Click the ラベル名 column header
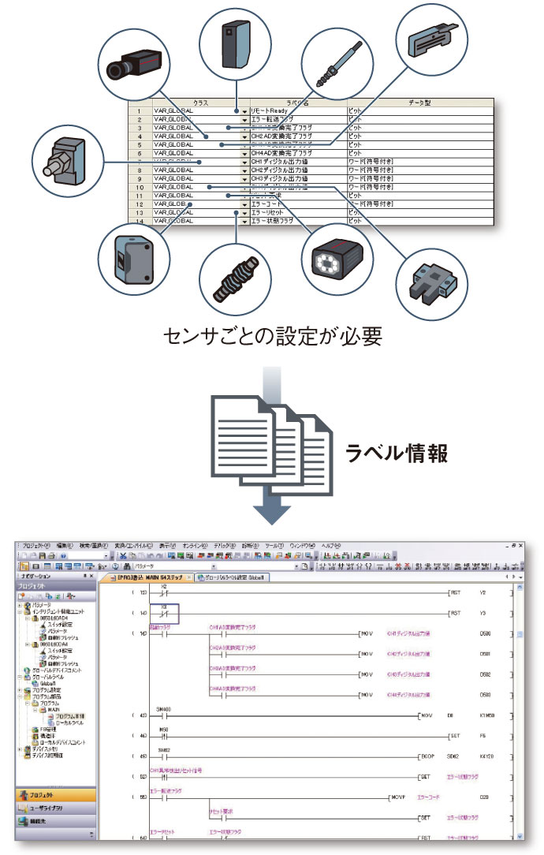Image resolution: width=544 pixels, height=855 pixels. click(298, 103)
